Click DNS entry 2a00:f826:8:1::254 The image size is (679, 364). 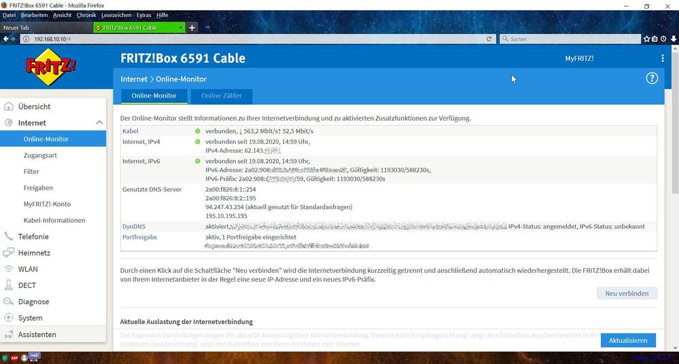pyautogui.click(x=230, y=189)
